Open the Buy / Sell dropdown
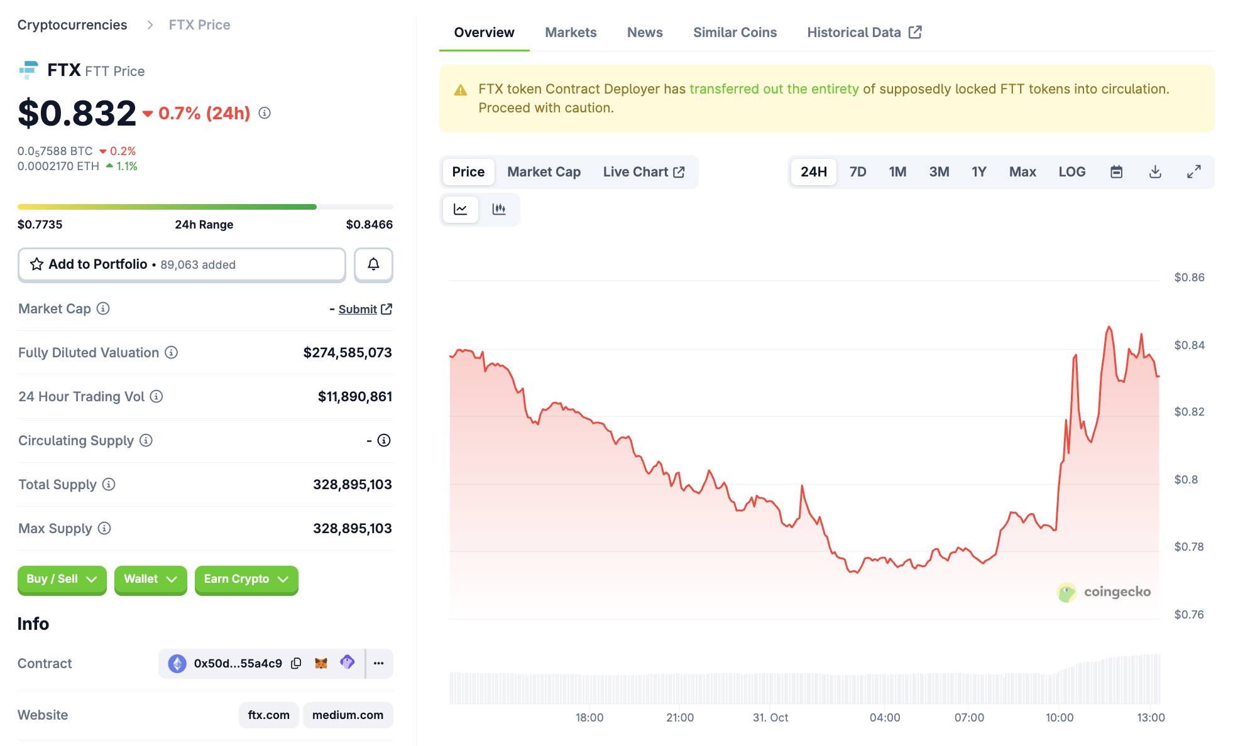This screenshot has width=1233, height=746. (x=62, y=579)
